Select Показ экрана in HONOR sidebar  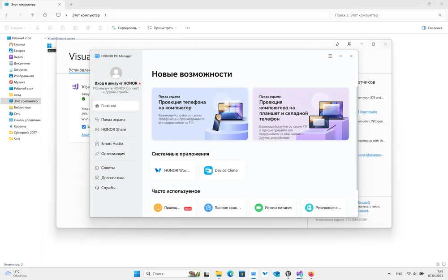coord(113,120)
